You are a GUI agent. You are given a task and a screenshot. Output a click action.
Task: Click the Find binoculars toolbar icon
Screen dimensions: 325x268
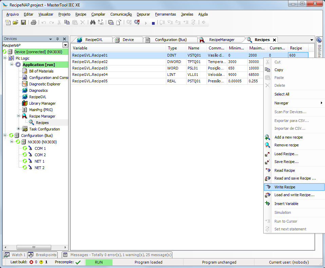tap(93, 22)
